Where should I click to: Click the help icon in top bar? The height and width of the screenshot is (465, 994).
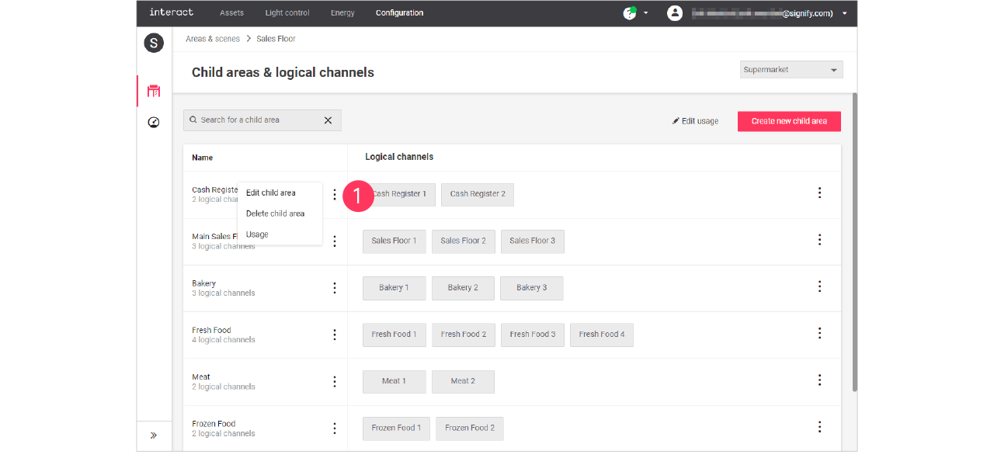tap(629, 13)
